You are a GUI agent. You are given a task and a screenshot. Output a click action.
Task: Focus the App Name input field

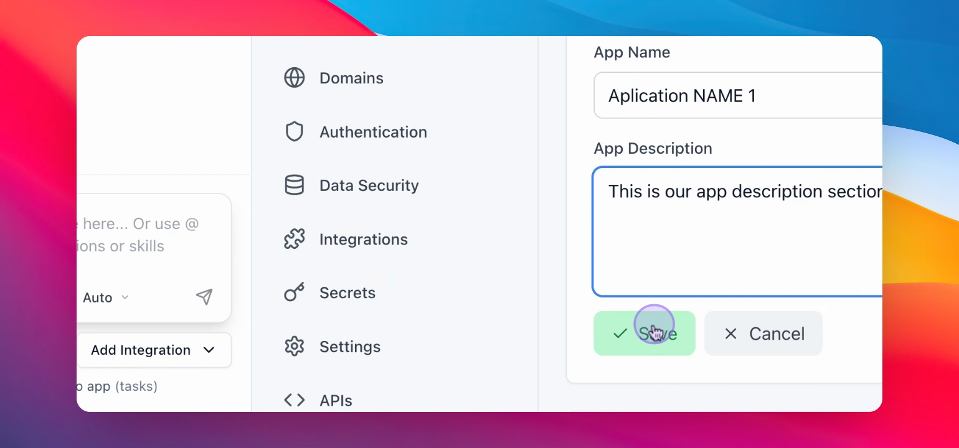[x=738, y=95]
